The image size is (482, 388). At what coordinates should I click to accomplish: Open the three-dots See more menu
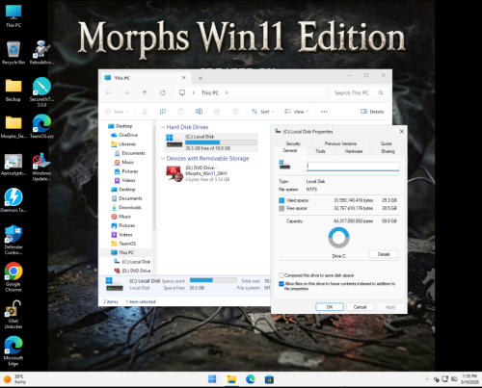click(324, 112)
